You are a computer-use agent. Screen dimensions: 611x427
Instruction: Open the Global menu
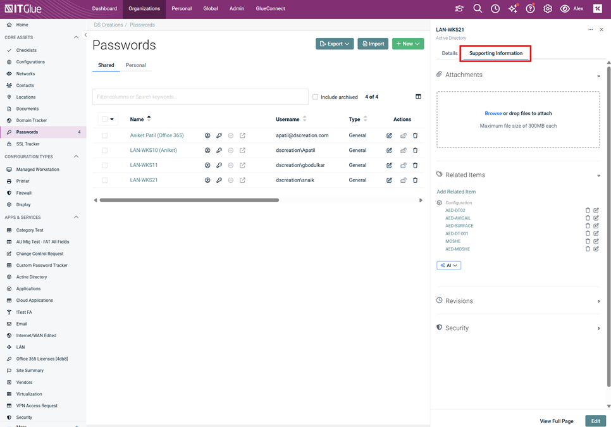pos(211,9)
